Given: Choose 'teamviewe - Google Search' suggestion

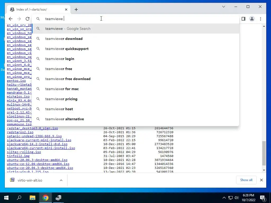Looking at the screenshot, I should 136,29.
